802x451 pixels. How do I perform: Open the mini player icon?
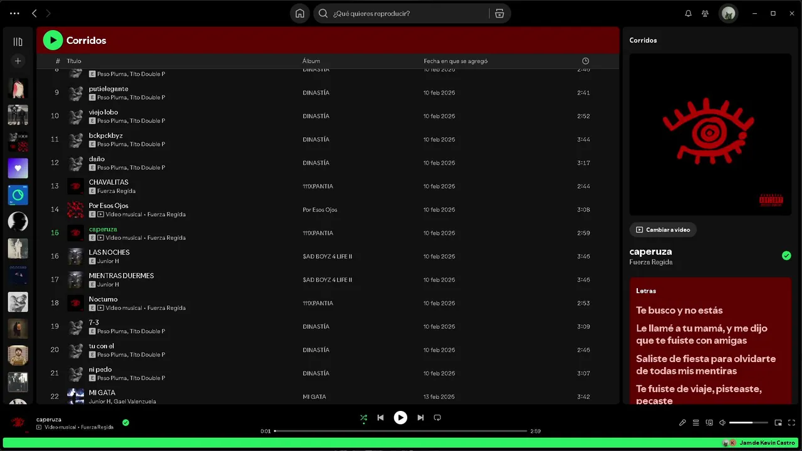(x=778, y=423)
